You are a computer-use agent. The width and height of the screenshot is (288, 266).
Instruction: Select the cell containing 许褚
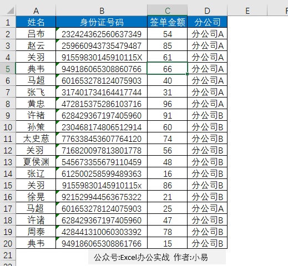(36, 115)
